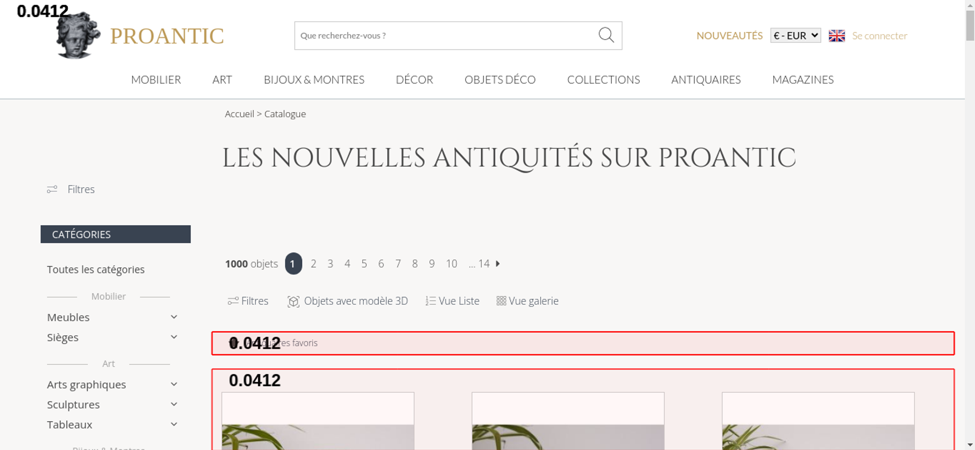This screenshot has height=450, width=975.
Task: Click the Meubles category label
Action: pyautogui.click(x=68, y=317)
